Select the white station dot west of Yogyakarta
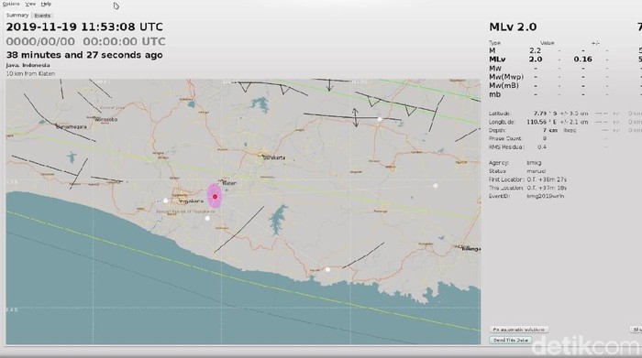The width and height of the screenshot is (642, 358). click(165, 201)
